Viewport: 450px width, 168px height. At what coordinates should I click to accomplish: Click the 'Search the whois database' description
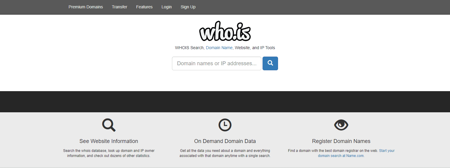coord(109,153)
